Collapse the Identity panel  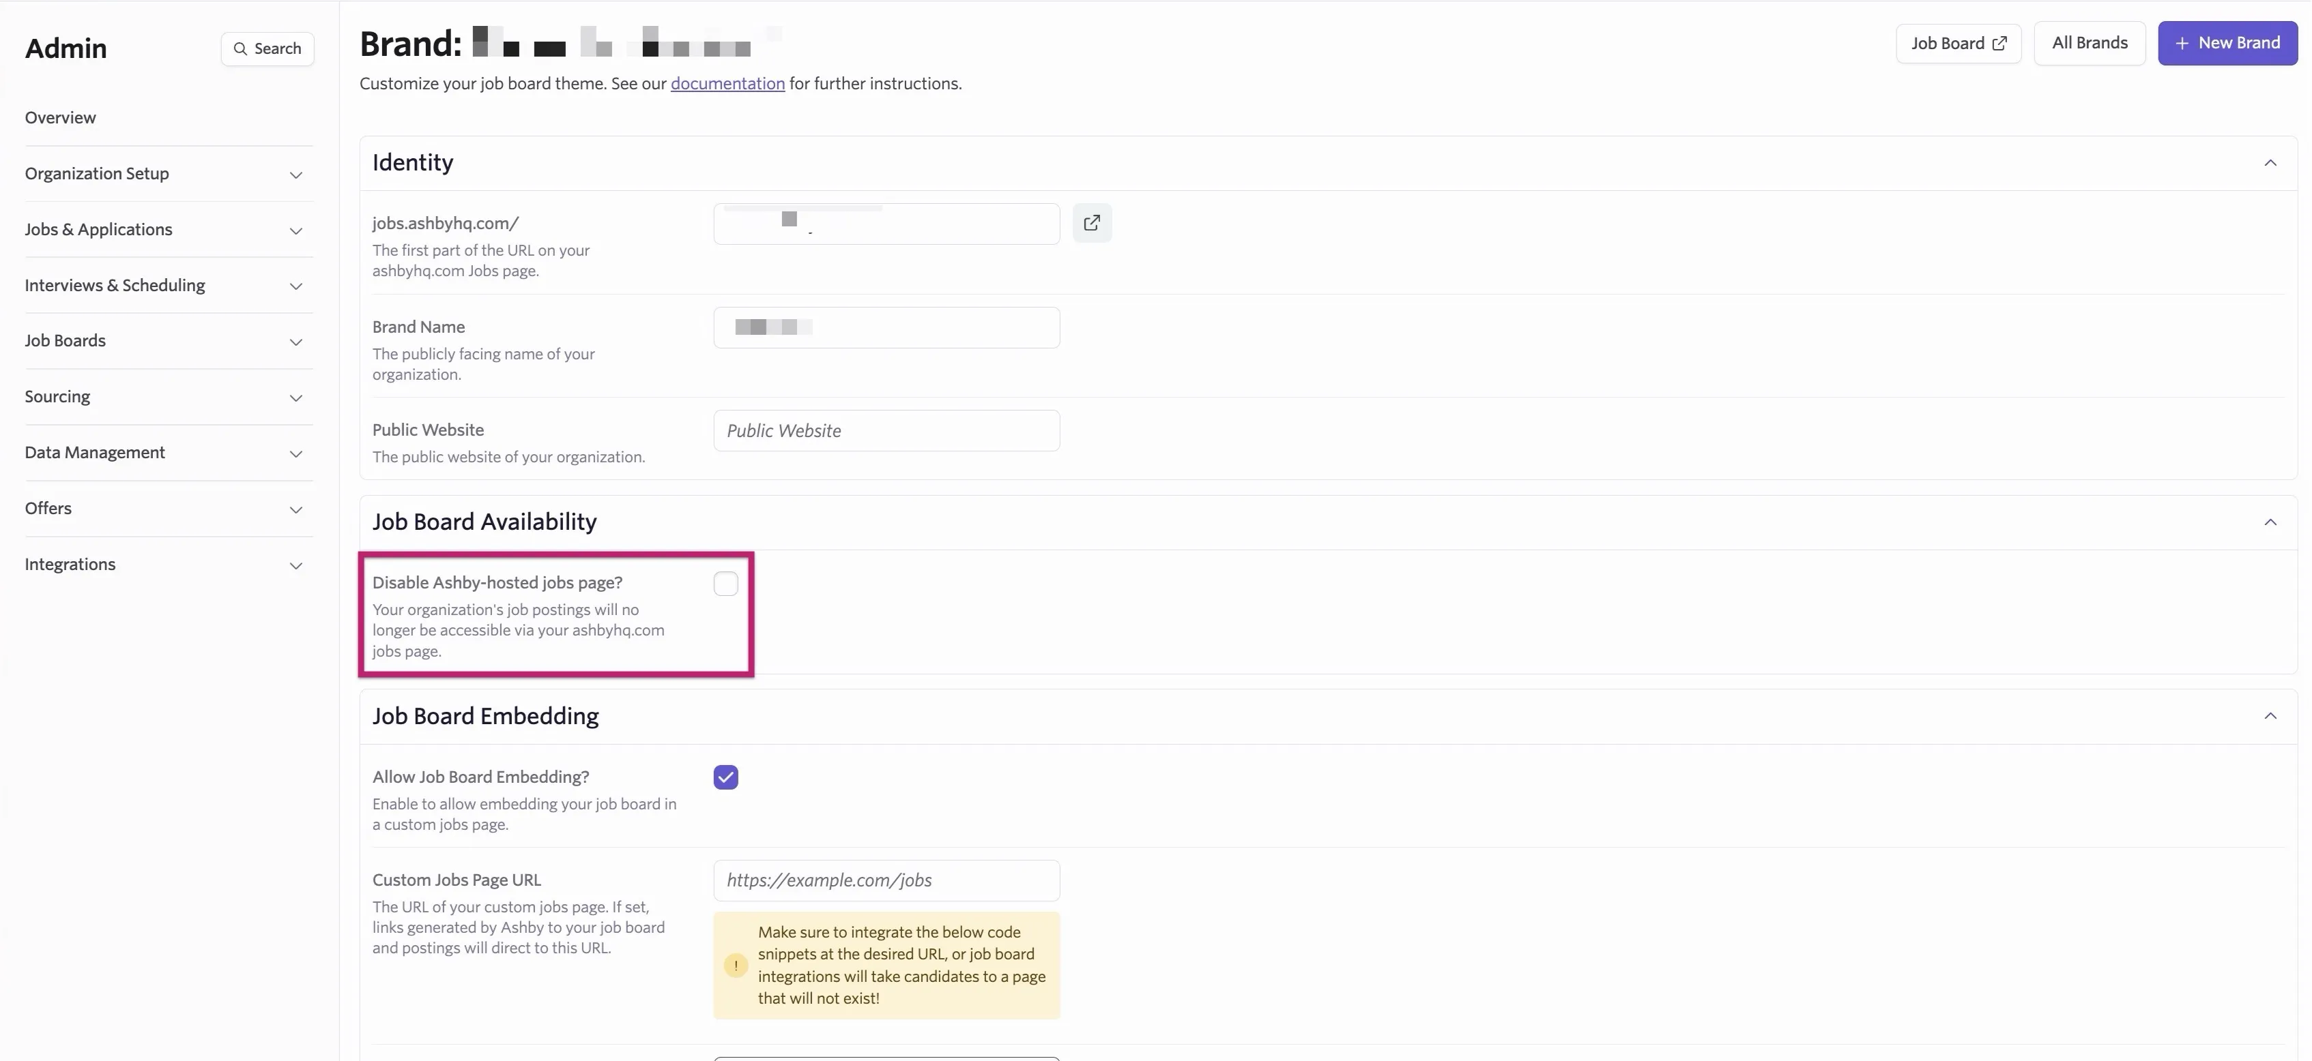coord(2270,163)
